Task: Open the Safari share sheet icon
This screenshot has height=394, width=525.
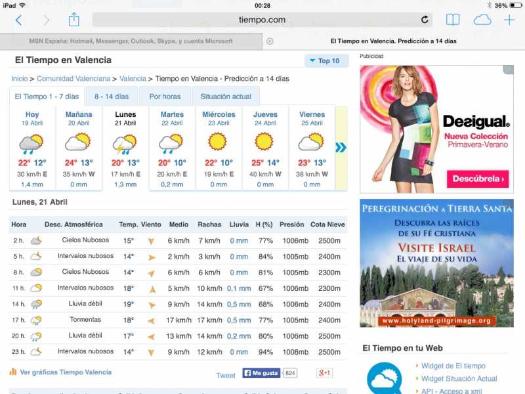Action: click(x=73, y=20)
